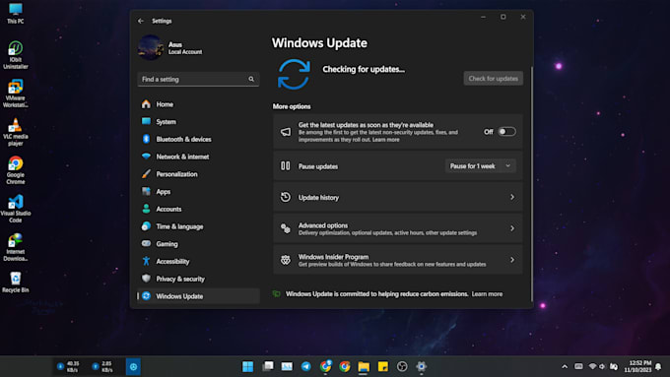This screenshot has height=377, width=670.
Task: Open Network & internet settings
Action: [x=199, y=157]
